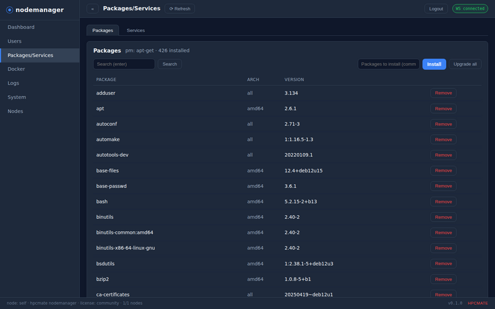Open Users in the sidebar
Image resolution: width=495 pixels, height=309 pixels.
pos(40,41)
